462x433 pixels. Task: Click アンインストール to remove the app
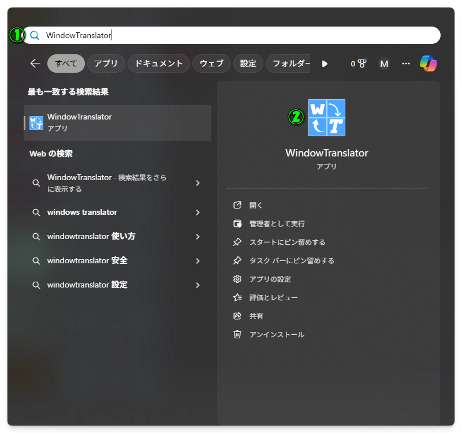277,335
